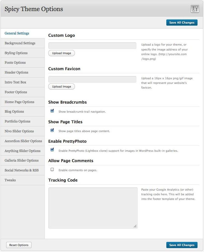This screenshot has height=252, width=204.
Task: Click Upload Image under Custom Favicon
Action: coord(61,87)
